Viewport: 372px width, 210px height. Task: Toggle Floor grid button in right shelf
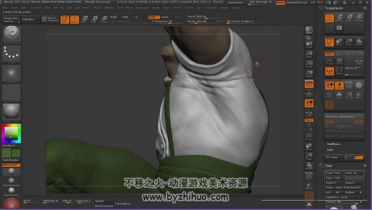point(309,94)
